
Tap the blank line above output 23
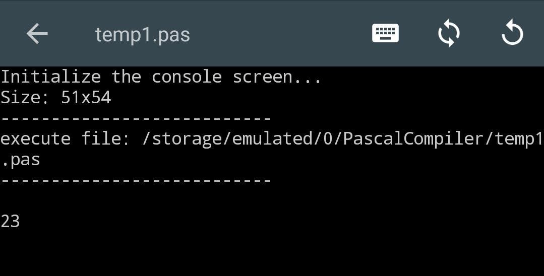[x=272, y=201]
